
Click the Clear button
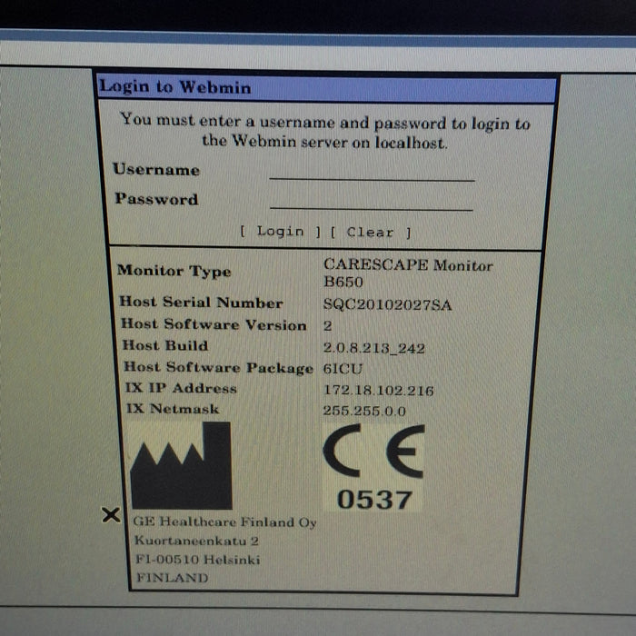[x=371, y=233]
